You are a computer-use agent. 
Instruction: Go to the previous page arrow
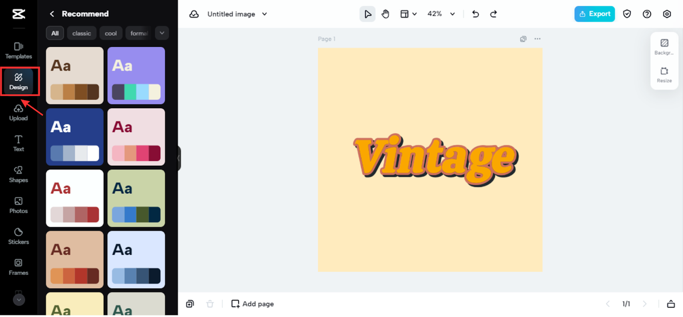click(607, 304)
